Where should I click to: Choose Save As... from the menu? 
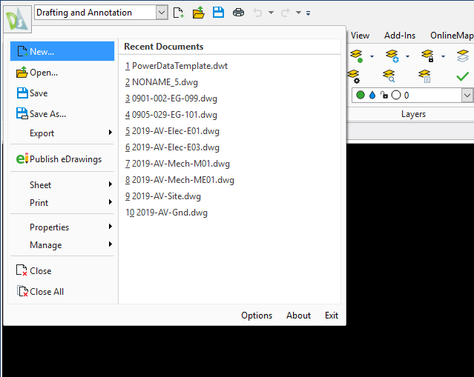point(47,114)
